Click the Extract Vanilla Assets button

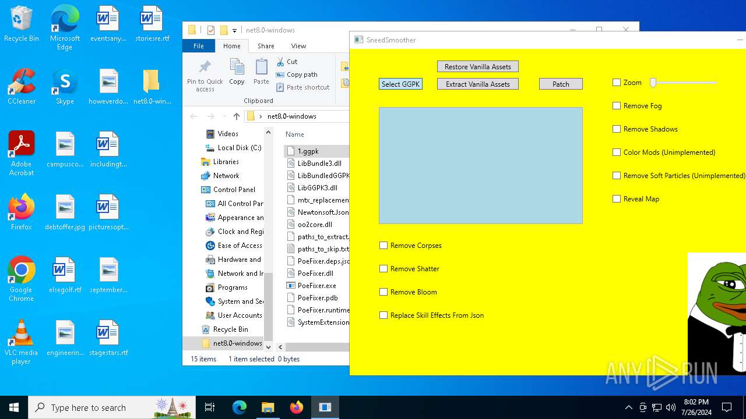pos(478,84)
